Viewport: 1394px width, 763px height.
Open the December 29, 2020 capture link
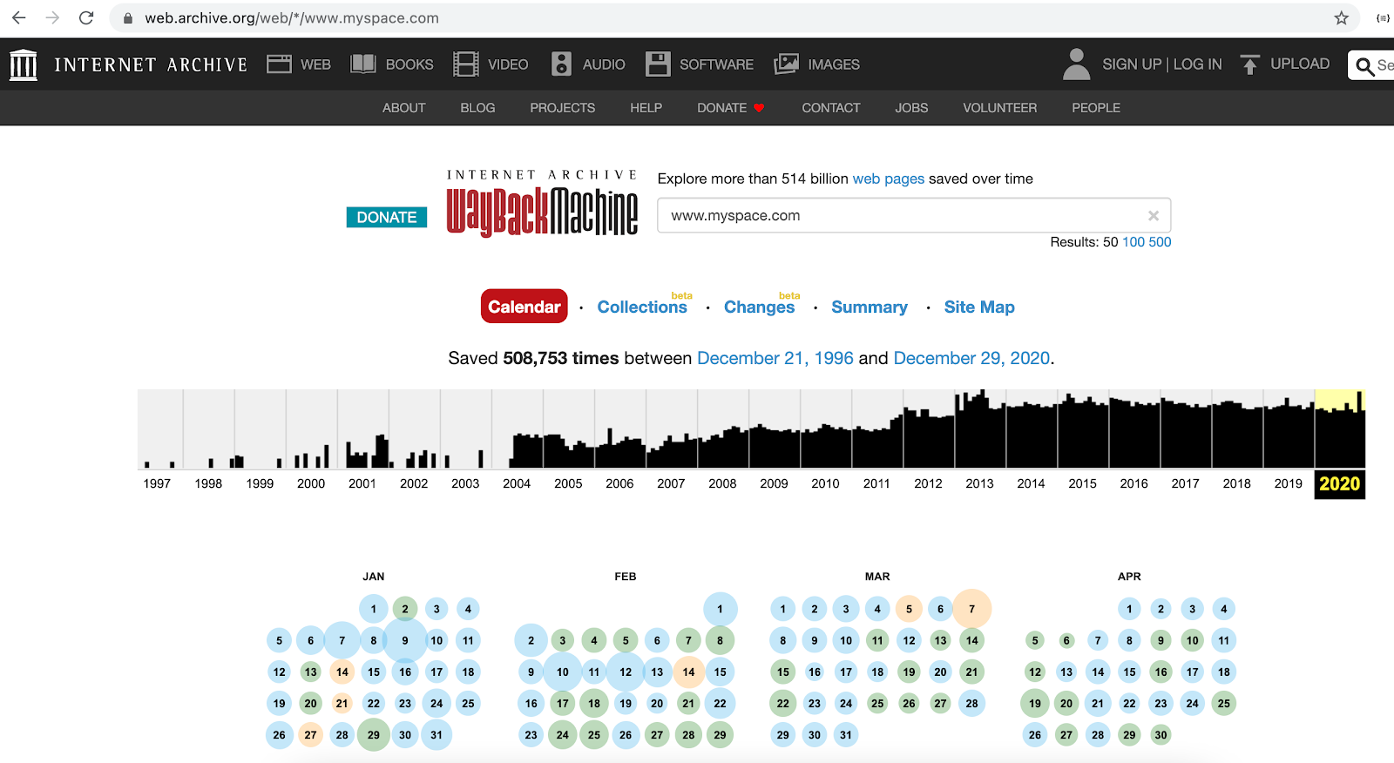point(971,358)
